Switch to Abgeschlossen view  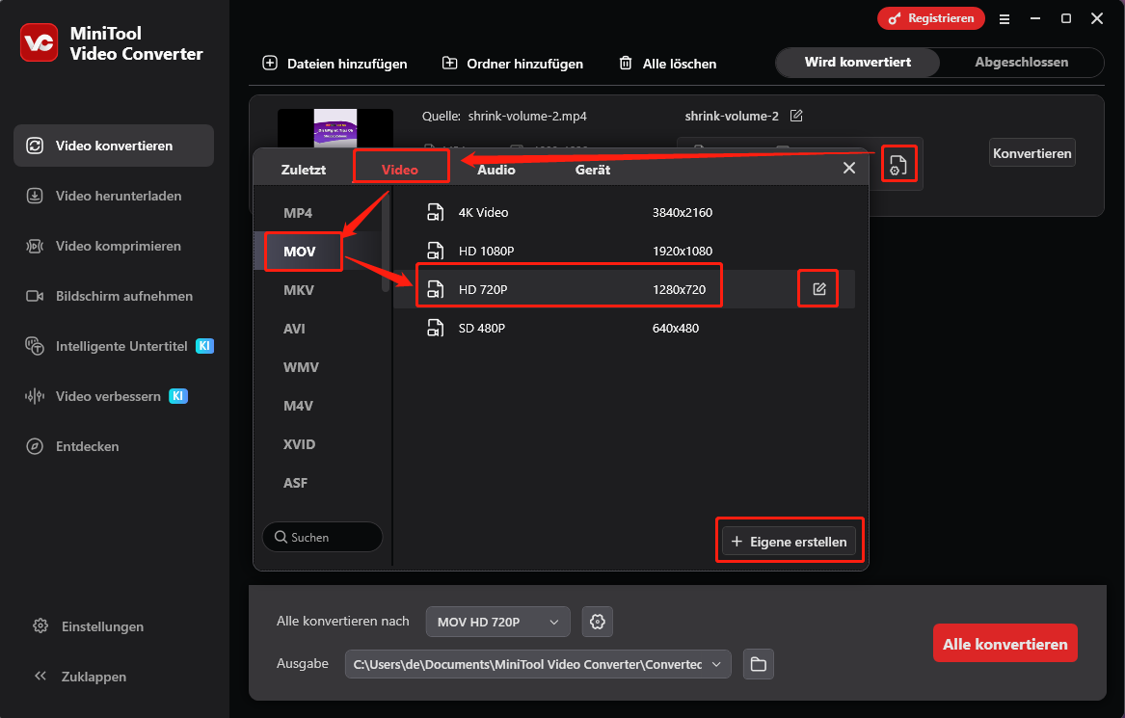(1021, 63)
